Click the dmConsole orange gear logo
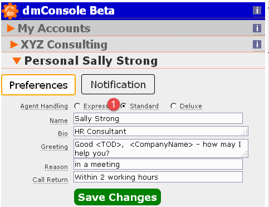 [x=10, y=11]
